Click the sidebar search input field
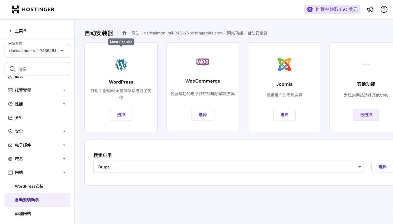Screen dimensions: 393x224 (x=39, y=69)
